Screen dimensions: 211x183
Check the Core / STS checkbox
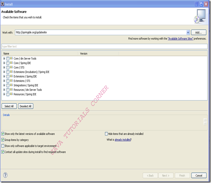tap(8, 67)
